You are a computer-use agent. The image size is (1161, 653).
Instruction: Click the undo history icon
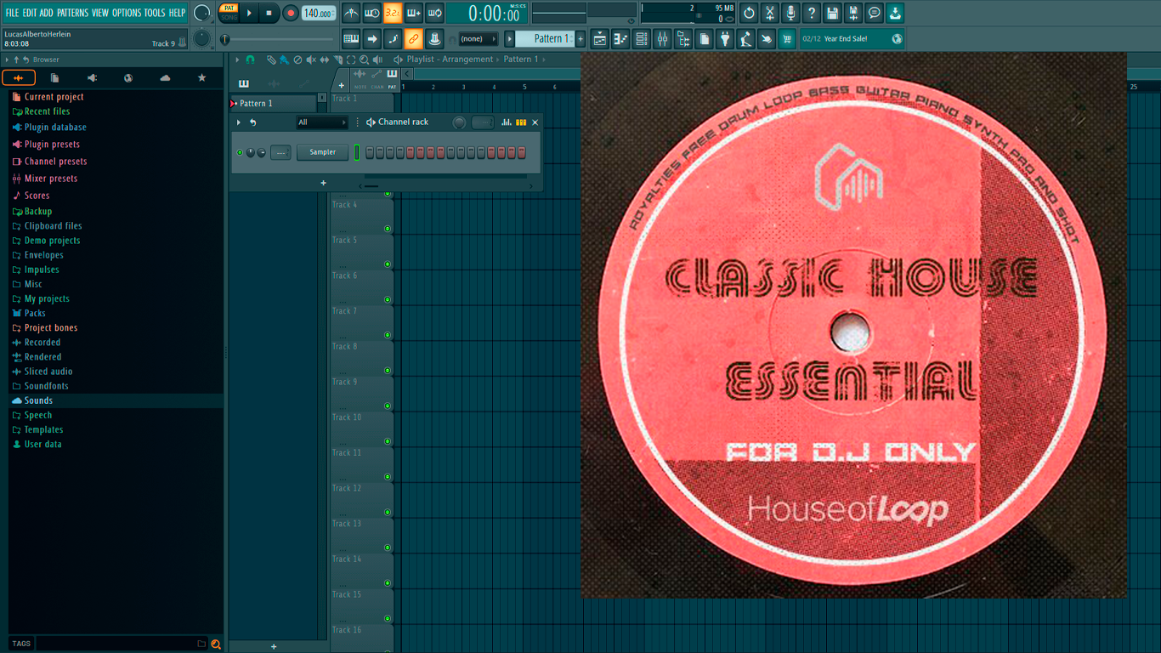[749, 13]
